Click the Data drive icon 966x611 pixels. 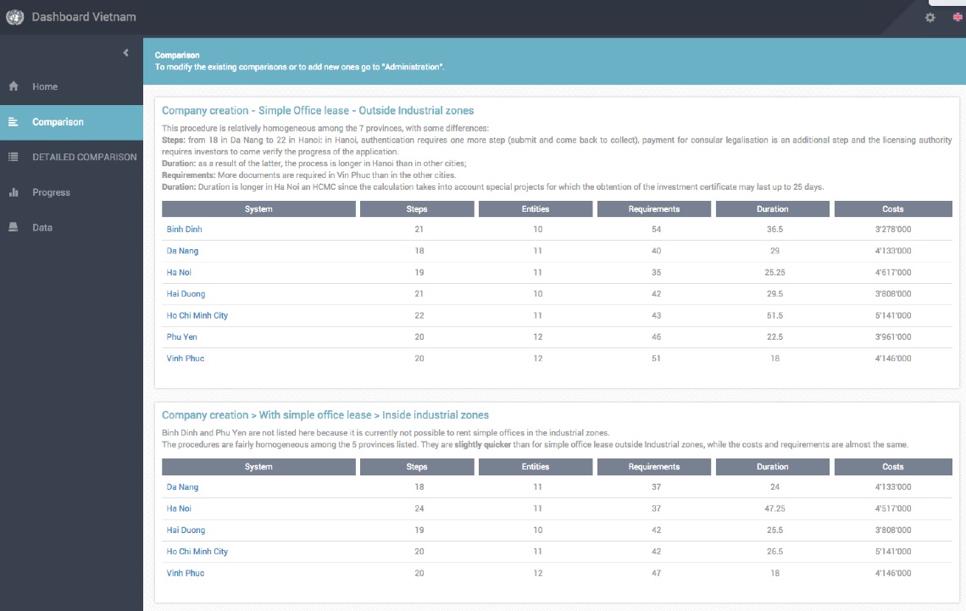(14, 227)
